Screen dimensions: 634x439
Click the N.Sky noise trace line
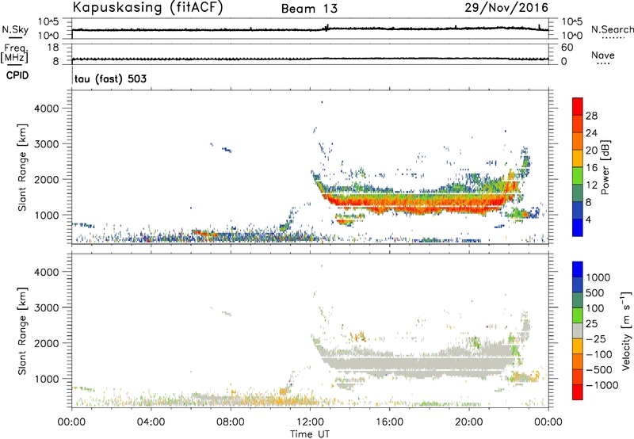click(x=310, y=29)
